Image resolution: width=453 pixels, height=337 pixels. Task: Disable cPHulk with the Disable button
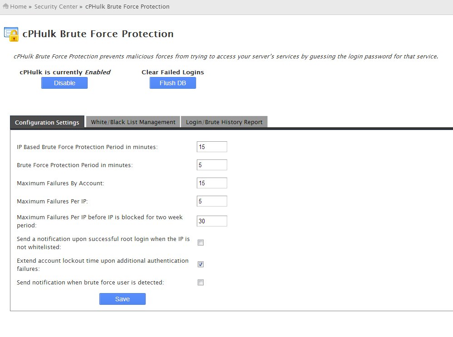point(64,83)
